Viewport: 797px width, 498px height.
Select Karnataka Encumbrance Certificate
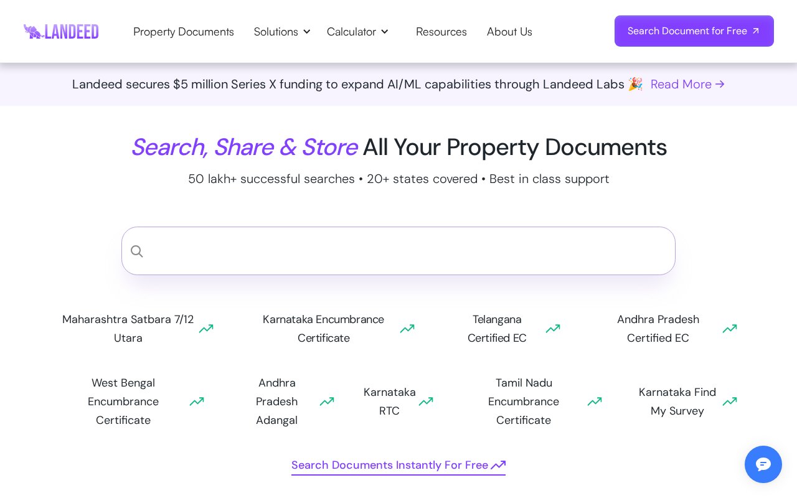coord(323,329)
